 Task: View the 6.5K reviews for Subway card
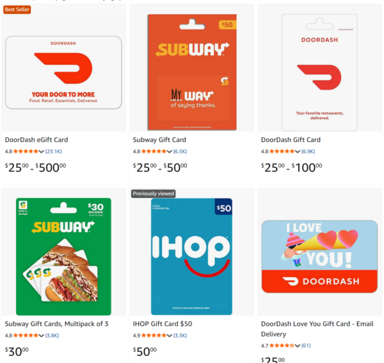pyautogui.click(x=180, y=152)
